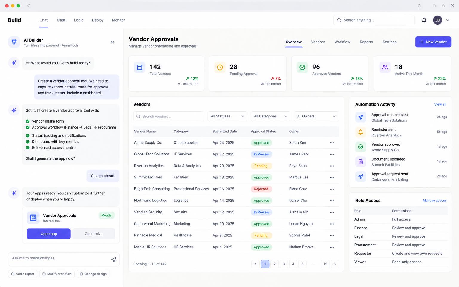The image size is (459, 287).
Task: Click the Open app button
Action: click(49, 234)
